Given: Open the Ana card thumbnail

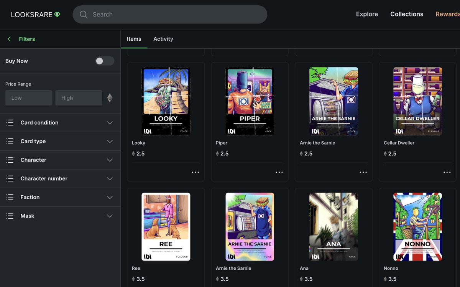Looking at the screenshot, I should 334,227.
